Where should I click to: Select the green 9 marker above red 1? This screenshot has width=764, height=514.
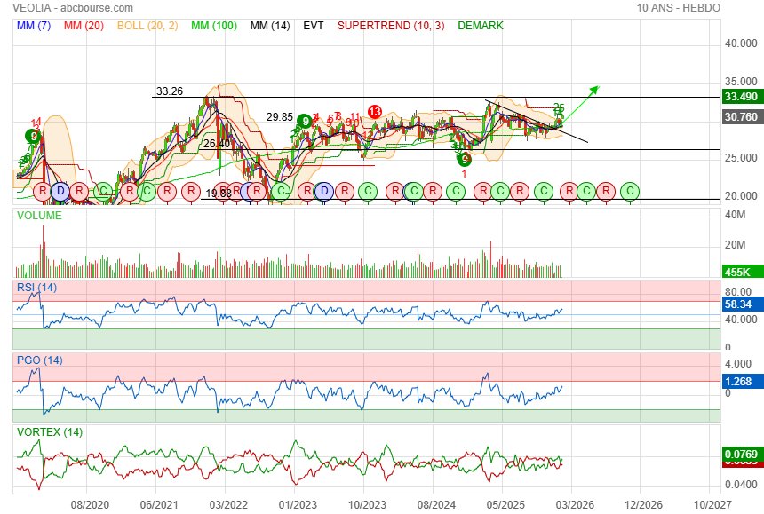[x=464, y=159]
